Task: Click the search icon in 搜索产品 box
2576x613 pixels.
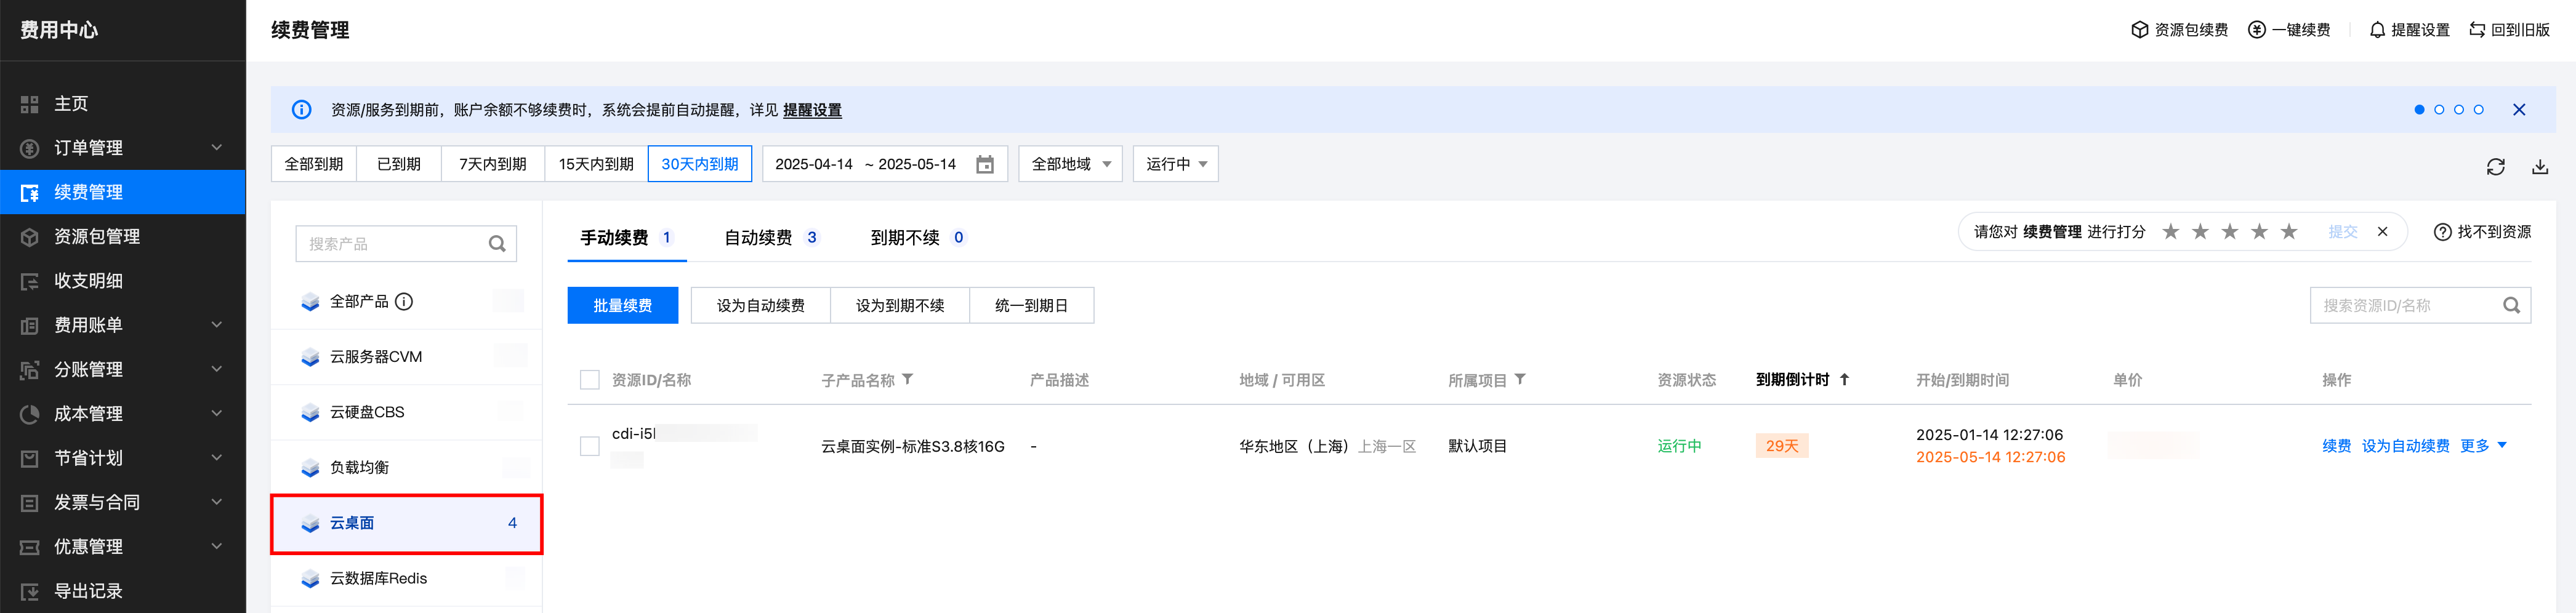Action: (497, 244)
